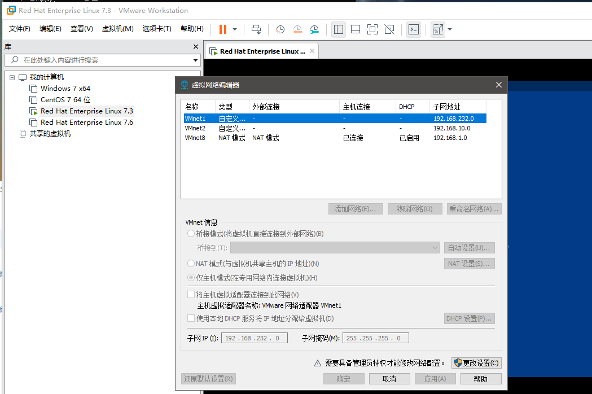This screenshot has width=592, height=394.
Task: Click Send Ctrl+Alt+Del toolbar icon
Action: point(256,29)
